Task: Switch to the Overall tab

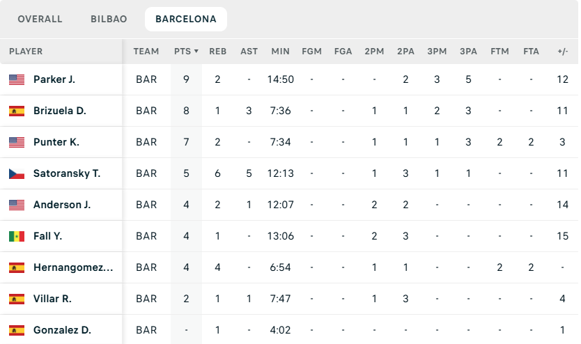Action: tap(40, 19)
